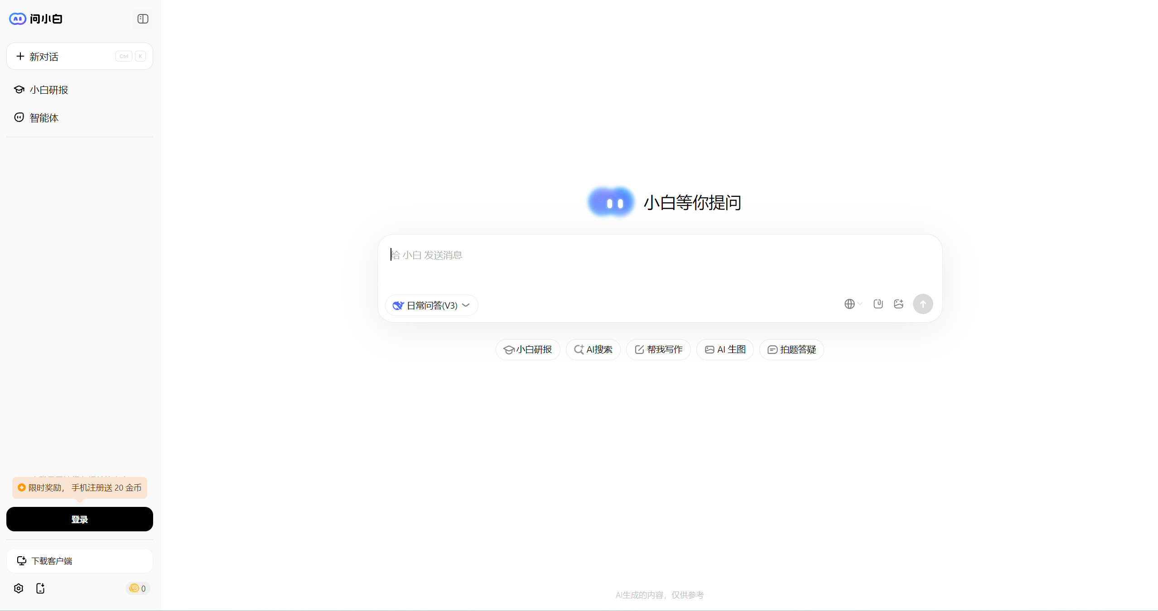Click the add-image icon in the input box
The image size is (1158, 611).
(x=899, y=304)
